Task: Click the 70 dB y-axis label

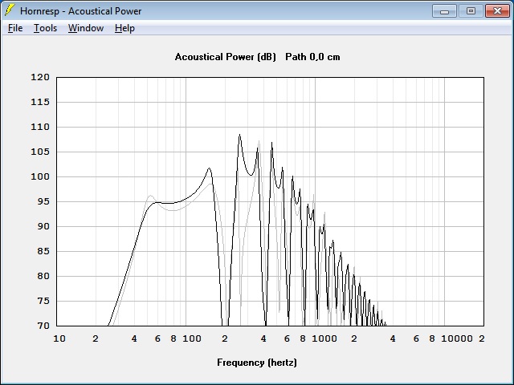Action: click(43, 326)
